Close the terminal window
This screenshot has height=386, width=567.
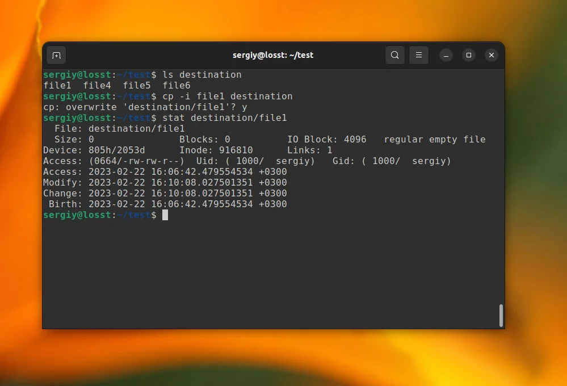tap(491, 55)
